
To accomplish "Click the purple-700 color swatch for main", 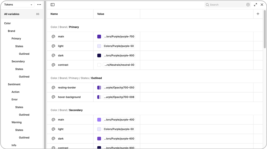I will pyautogui.click(x=99, y=37).
